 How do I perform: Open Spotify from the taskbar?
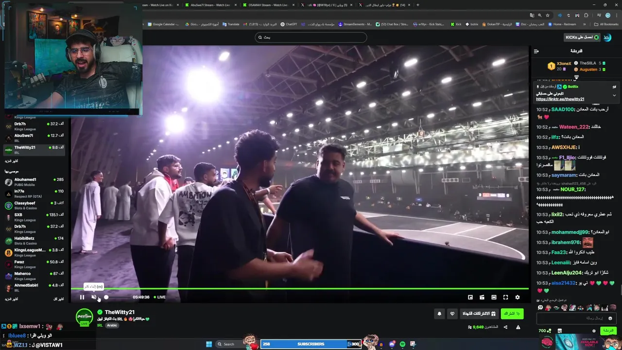pyautogui.click(x=402, y=344)
